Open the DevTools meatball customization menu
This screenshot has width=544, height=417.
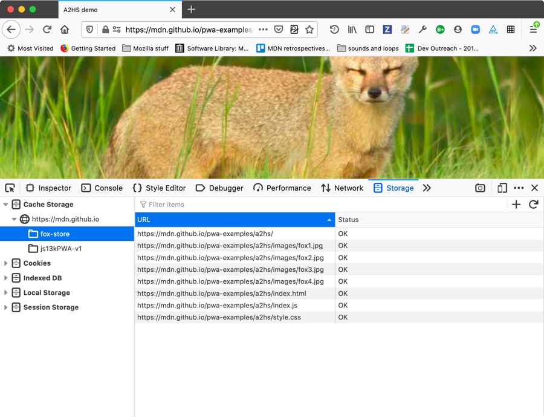[x=519, y=188]
